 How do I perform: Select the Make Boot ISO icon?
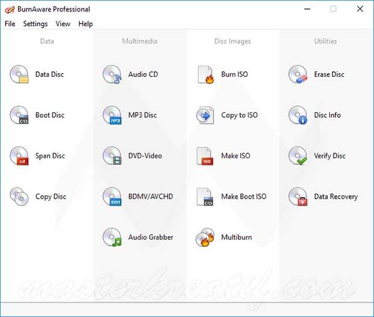pyautogui.click(x=205, y=197)
